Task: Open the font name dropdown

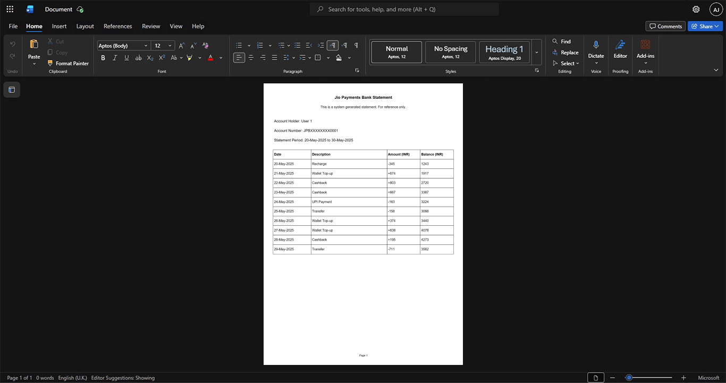Action: (146, 46)
